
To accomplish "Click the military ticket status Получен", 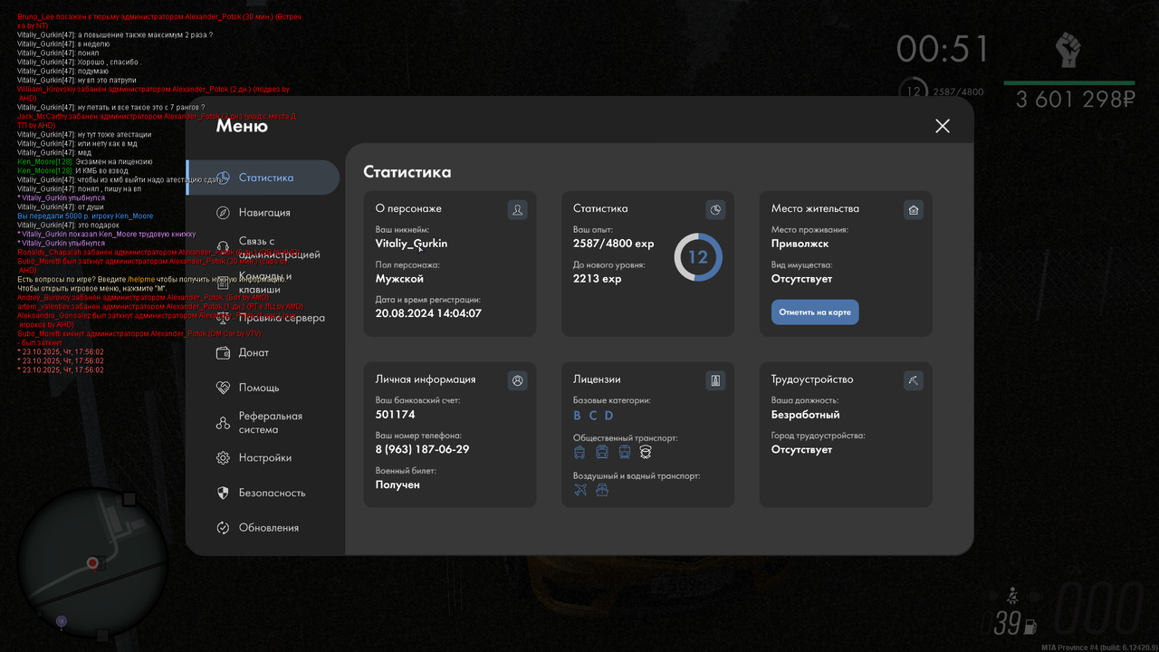I will coord(398,484).
